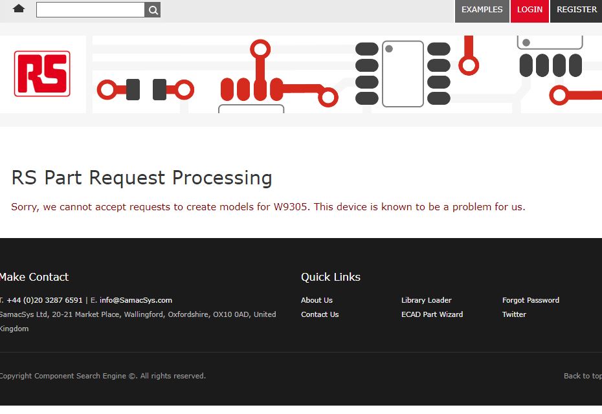Open the REGISTER page

point(576,10)
